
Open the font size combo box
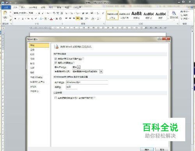point(33,13)
